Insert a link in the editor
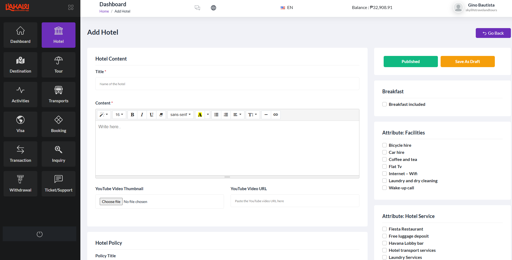Screen dimensions: 512x260 tap(275, 115)
